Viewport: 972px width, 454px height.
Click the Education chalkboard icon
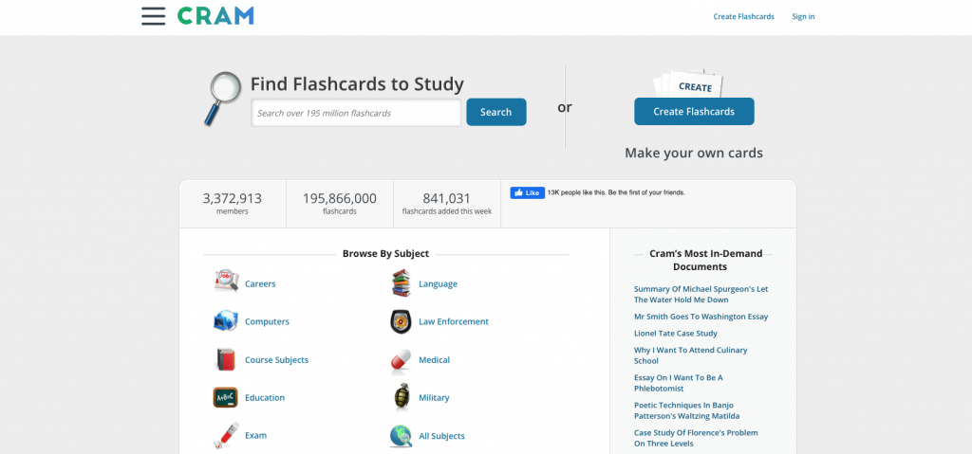coord(226,398)
